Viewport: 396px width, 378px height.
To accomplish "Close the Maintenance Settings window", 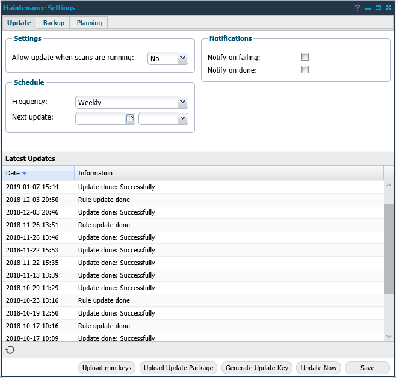I will [388, 8].
